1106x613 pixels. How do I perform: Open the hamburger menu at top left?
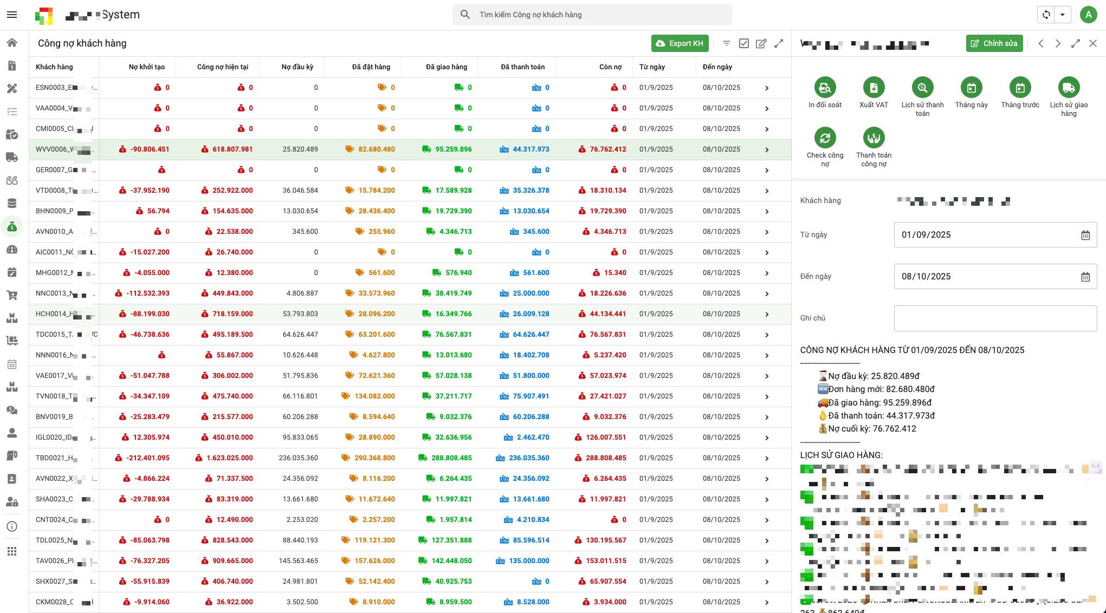12,15
